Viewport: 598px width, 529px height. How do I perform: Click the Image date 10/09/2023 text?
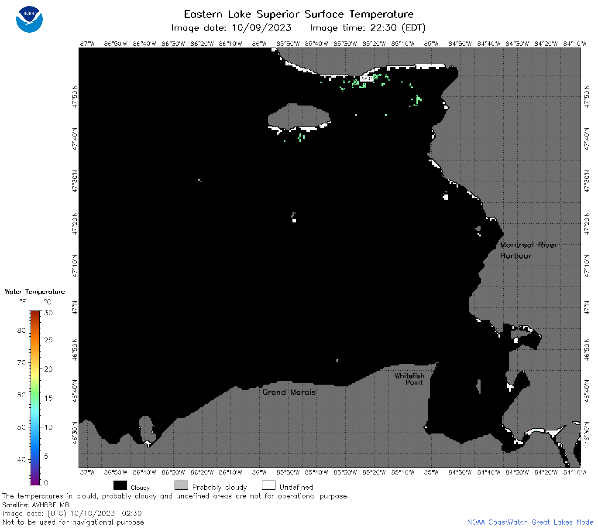231,28
